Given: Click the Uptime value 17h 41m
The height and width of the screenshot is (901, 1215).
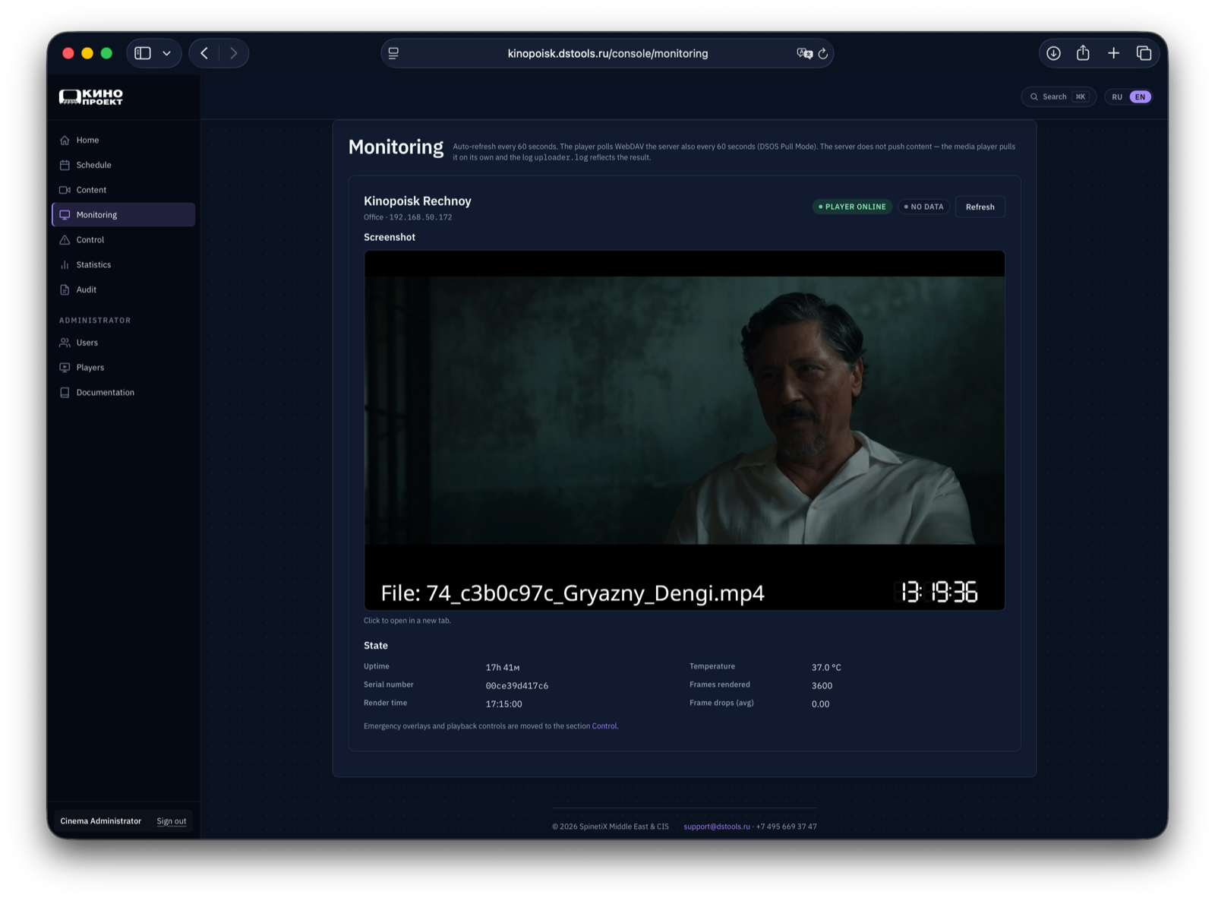Looking at the screenshot, I should click(503, 668).
